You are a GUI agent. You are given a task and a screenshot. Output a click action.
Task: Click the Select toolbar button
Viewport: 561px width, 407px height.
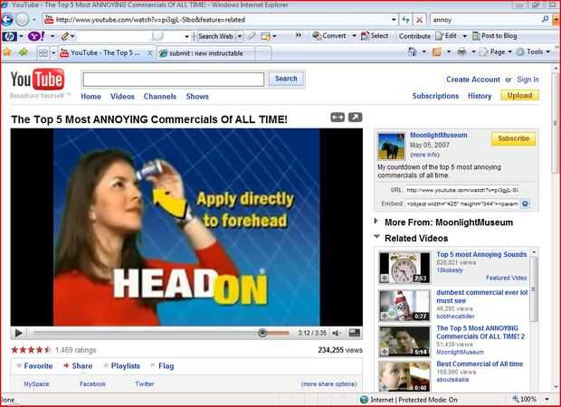click(x=375, y=36)
